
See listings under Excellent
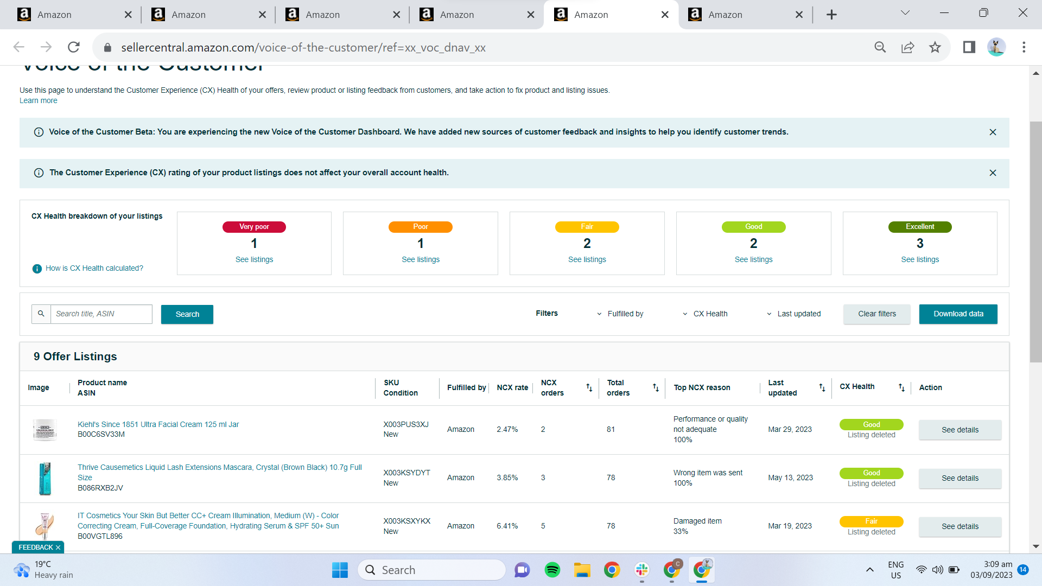920,259
